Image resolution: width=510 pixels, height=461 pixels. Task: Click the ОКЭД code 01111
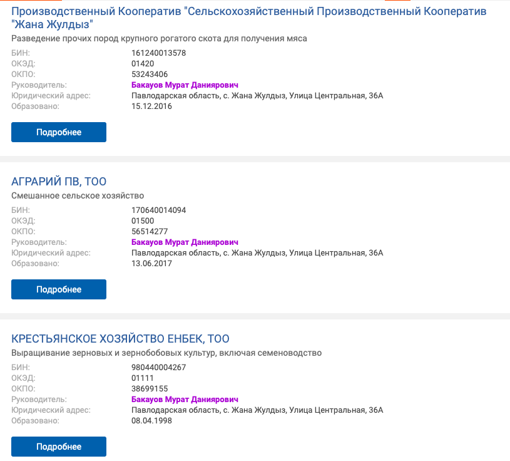click(143, 378)
